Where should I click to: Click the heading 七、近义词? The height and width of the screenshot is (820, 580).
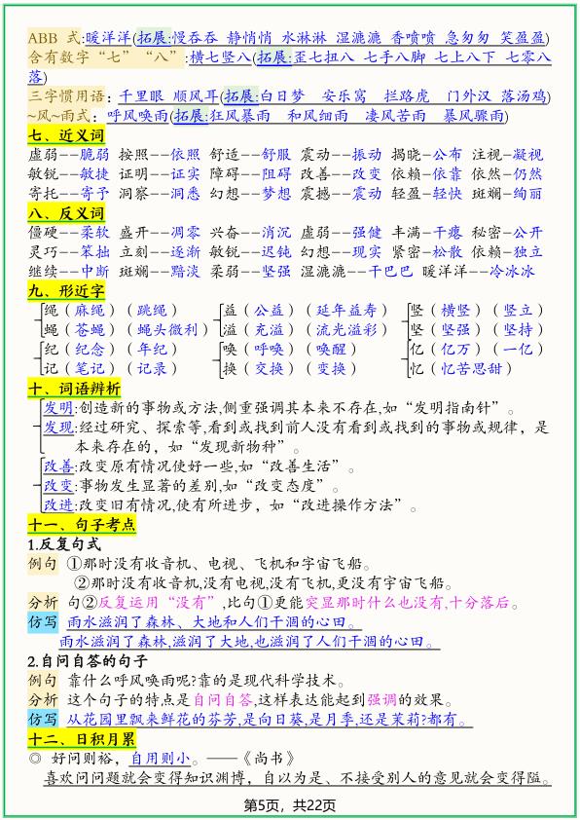click(x=66, y=135)
